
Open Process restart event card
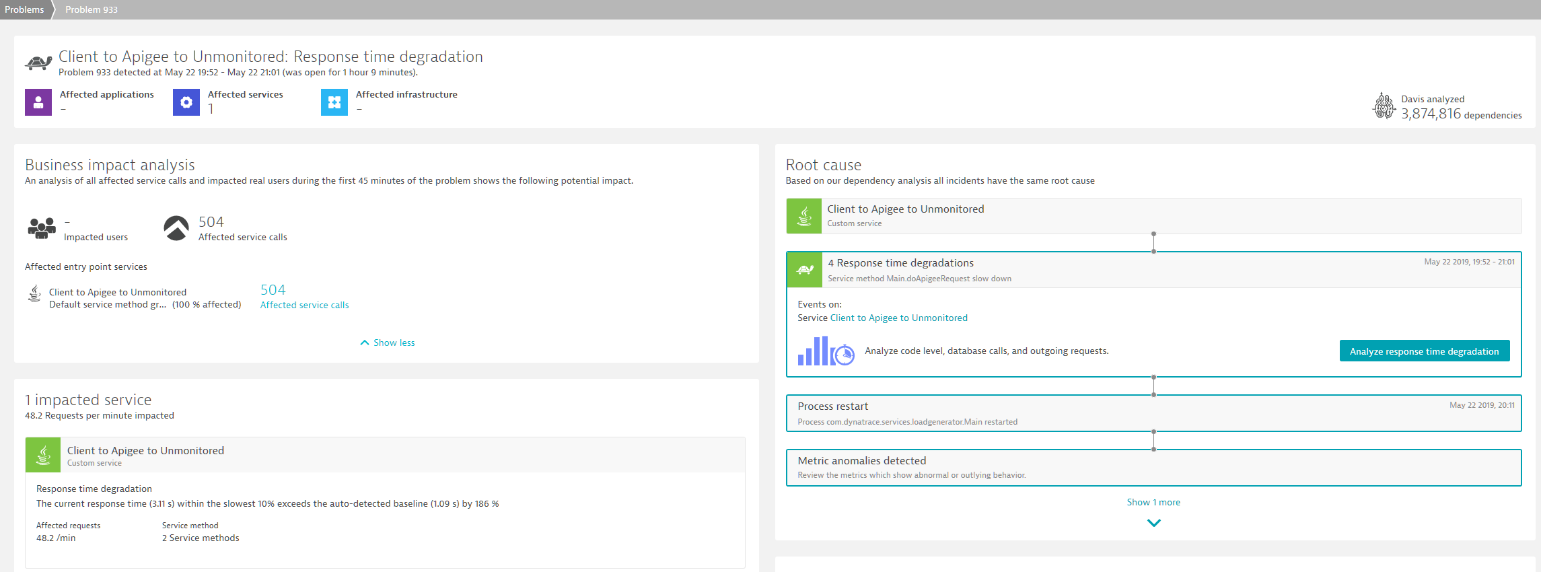(x=1153, y=413)
